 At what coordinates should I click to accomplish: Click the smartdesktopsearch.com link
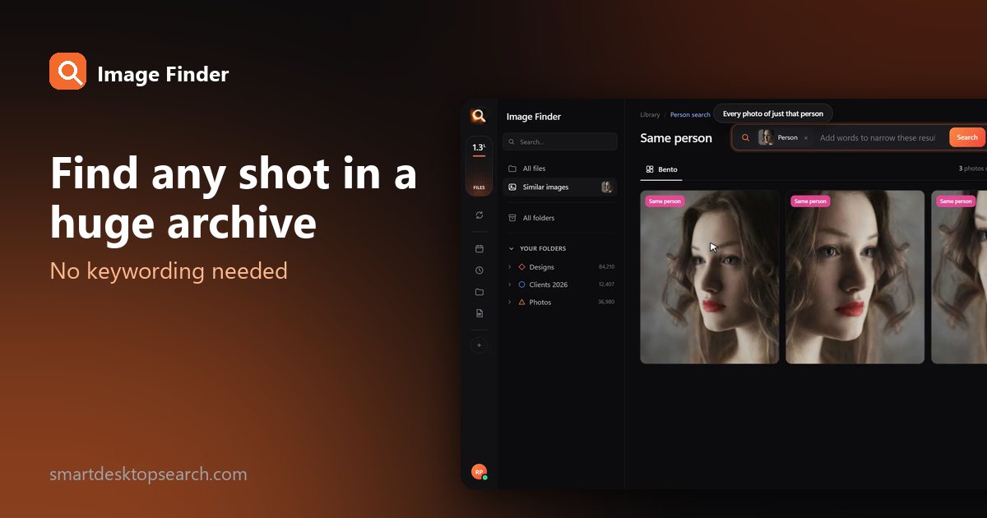(148, 474)
